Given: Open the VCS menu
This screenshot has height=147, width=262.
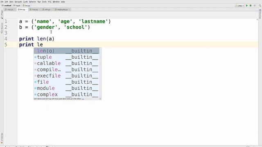Looking at the screenshot, I should click(50, 2).
